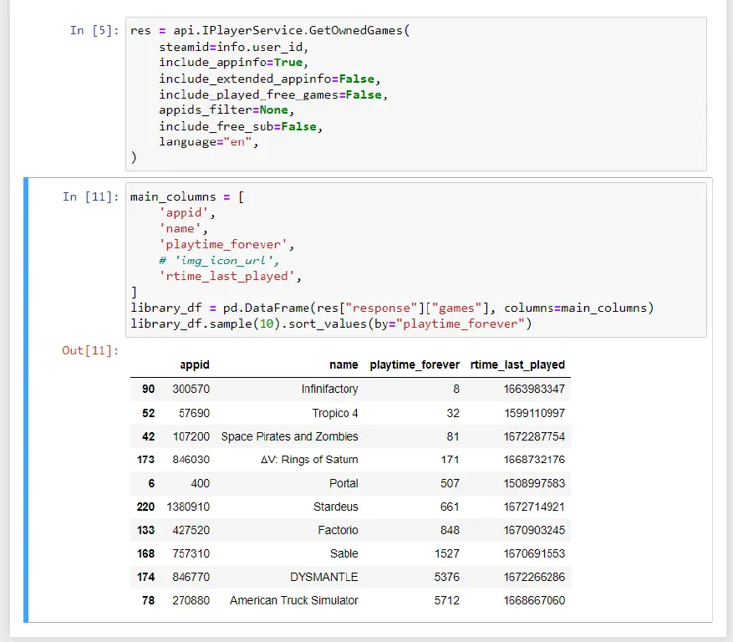
Task: Click timestamp 1508997583
Action: [x=534, y=483]
